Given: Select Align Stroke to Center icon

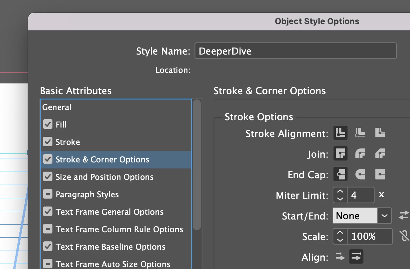Looking at the screenshot, I should [341, 133].
